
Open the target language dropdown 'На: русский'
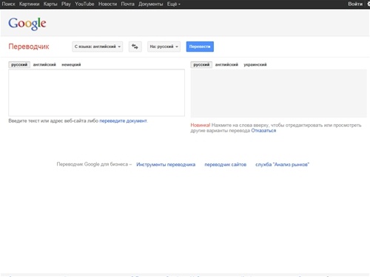pyautogui.click(x=164, y=47)
